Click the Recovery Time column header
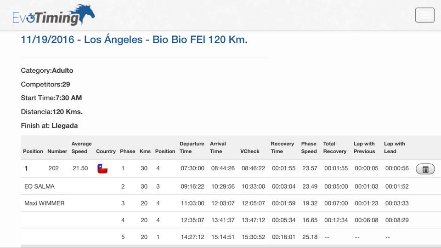Viewport: 441px width, 248px height. coord(282,147)
